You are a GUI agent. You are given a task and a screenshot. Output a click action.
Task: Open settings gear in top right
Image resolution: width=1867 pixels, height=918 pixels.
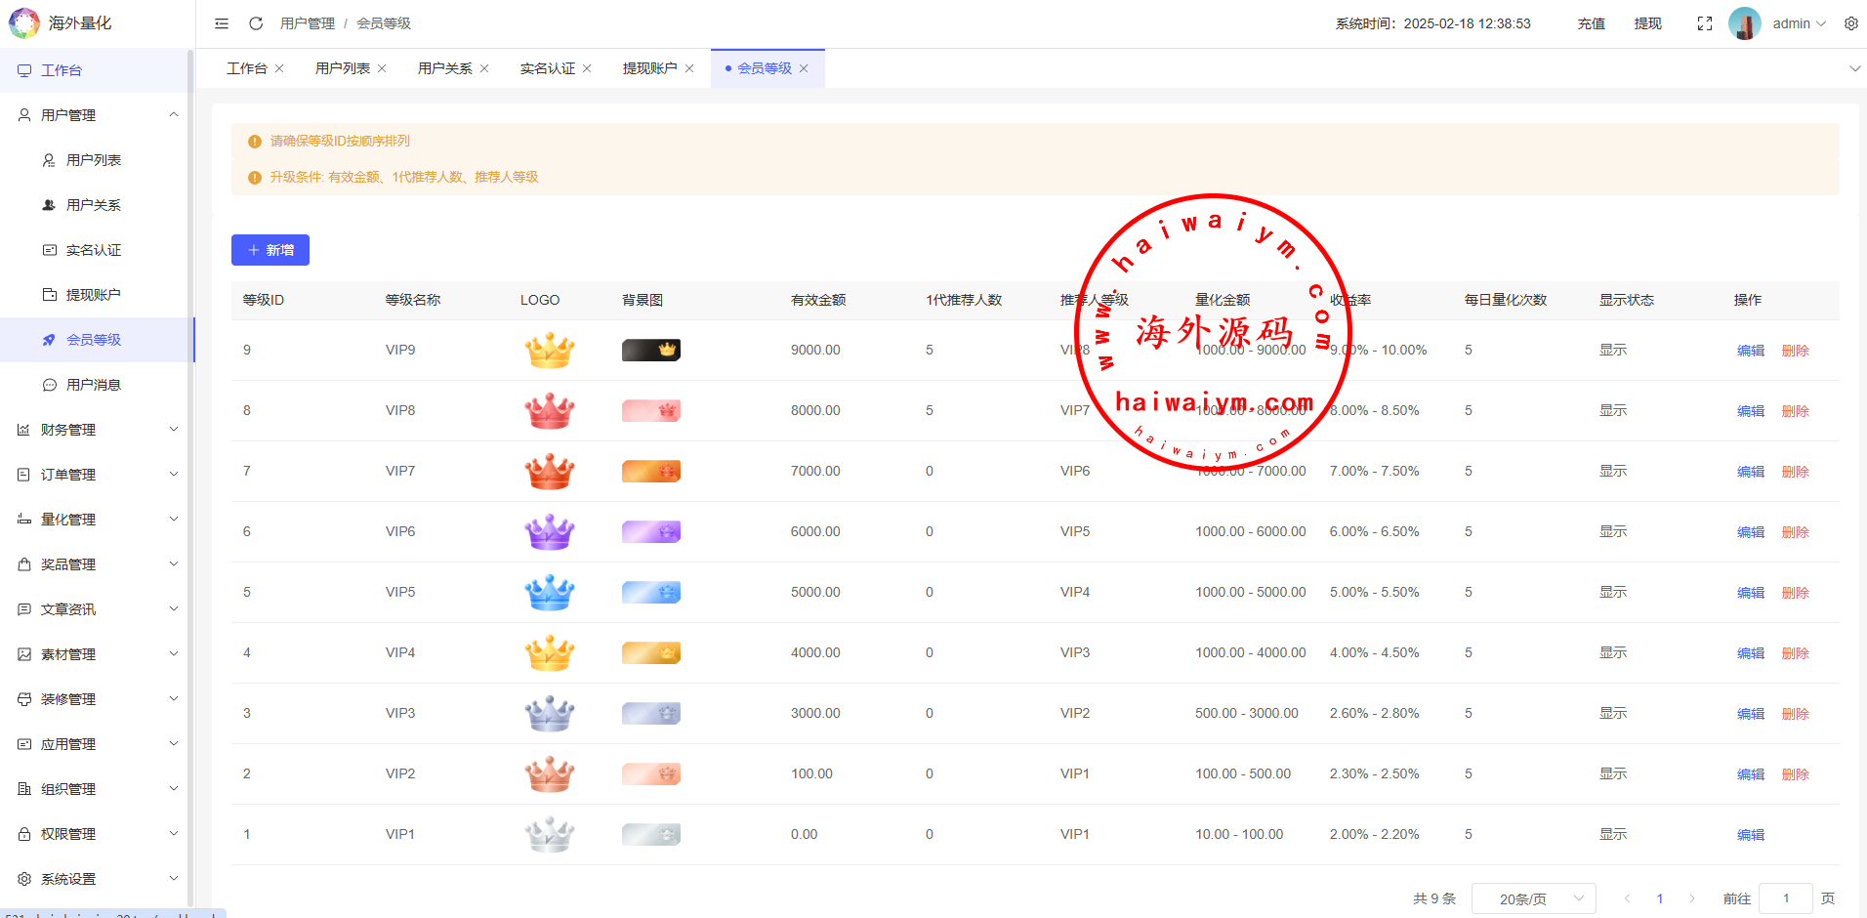1850,23
